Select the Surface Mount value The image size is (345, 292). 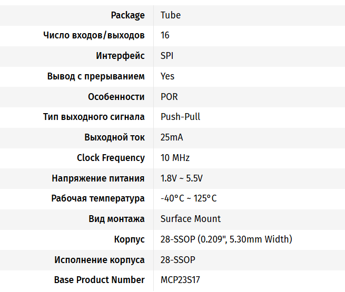tap(191, 219)
